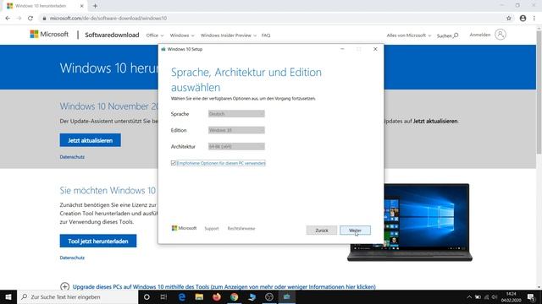Click the Microsoft logo in Setup footer
542x304 pixels.
(x=184, y=228)
